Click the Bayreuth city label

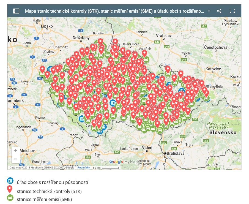click(27, 82)
